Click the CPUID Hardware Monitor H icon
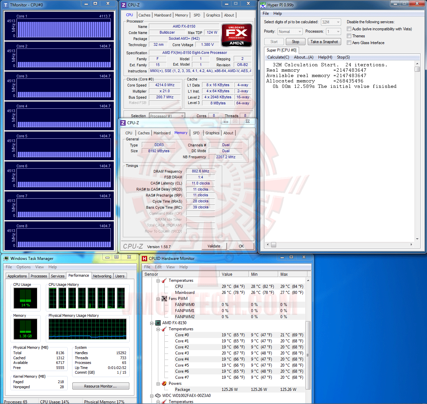 (x=144, y=259)
